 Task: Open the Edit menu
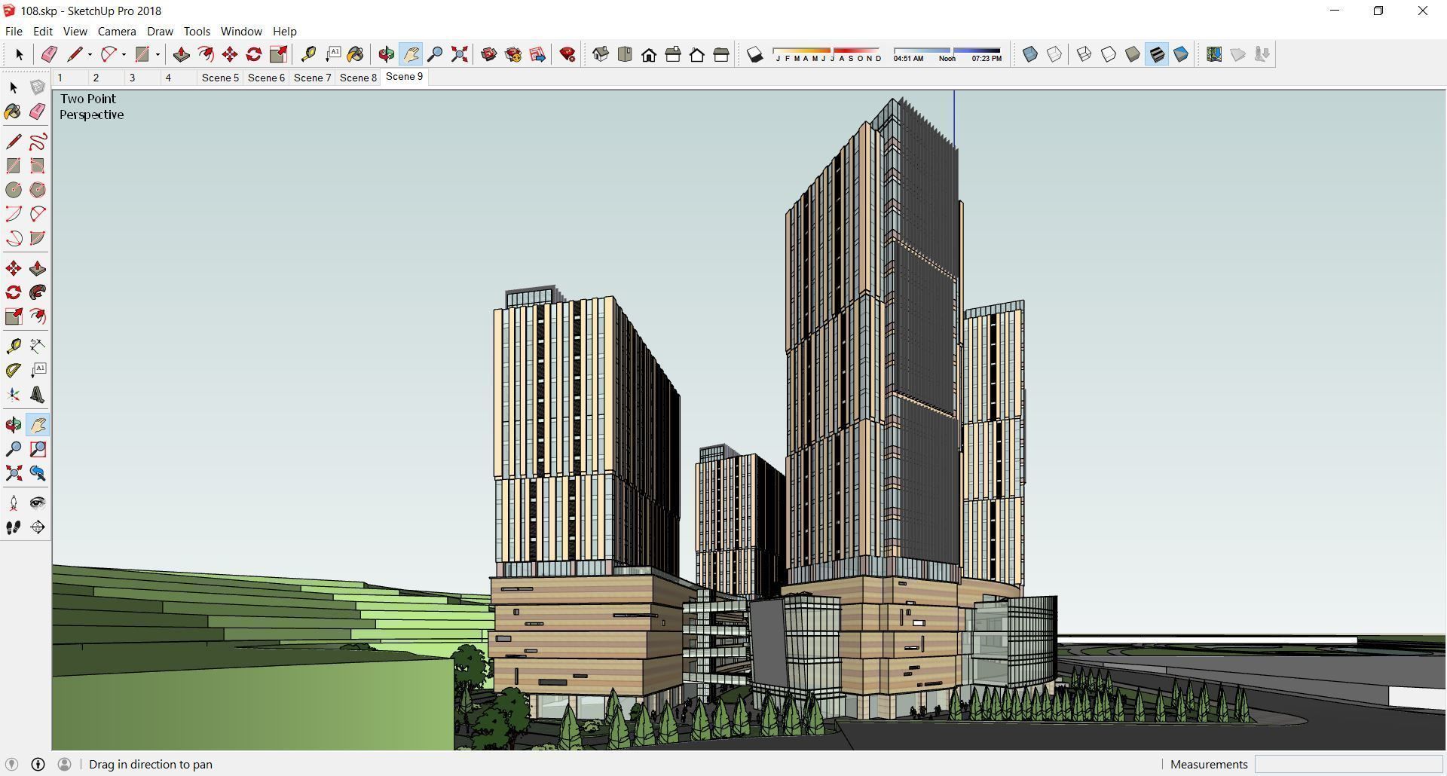43,31
